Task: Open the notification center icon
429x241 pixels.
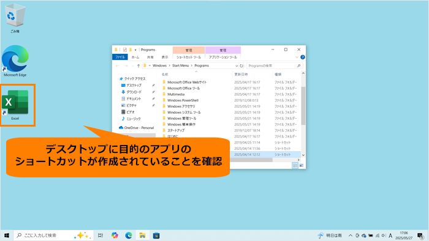Action: 420,235
